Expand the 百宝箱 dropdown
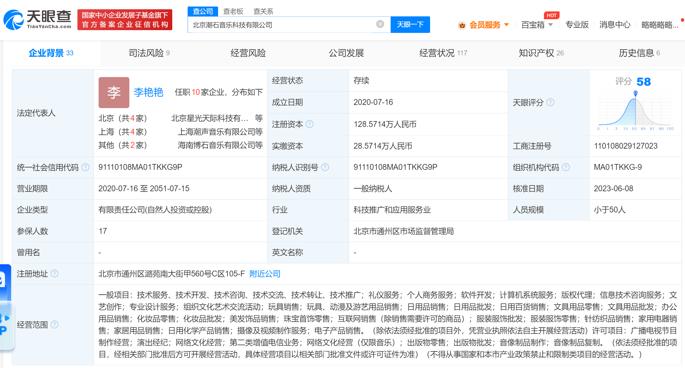The image size is (685, 368). pos(550,25)
